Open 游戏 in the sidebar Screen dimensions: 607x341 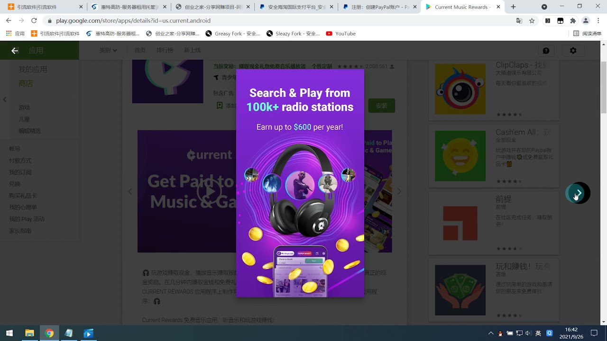coord(24,108)
